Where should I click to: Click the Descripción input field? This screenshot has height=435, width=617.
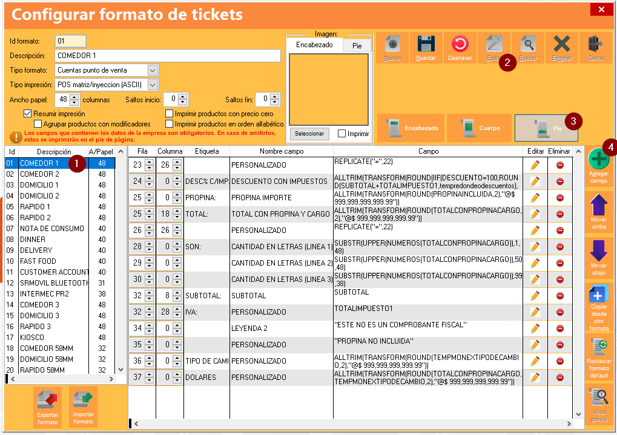[168, 56]
